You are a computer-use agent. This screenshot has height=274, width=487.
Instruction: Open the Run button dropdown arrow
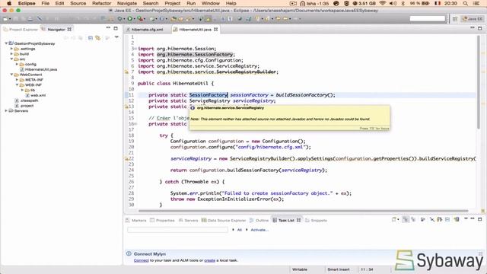tap(134, 19)
